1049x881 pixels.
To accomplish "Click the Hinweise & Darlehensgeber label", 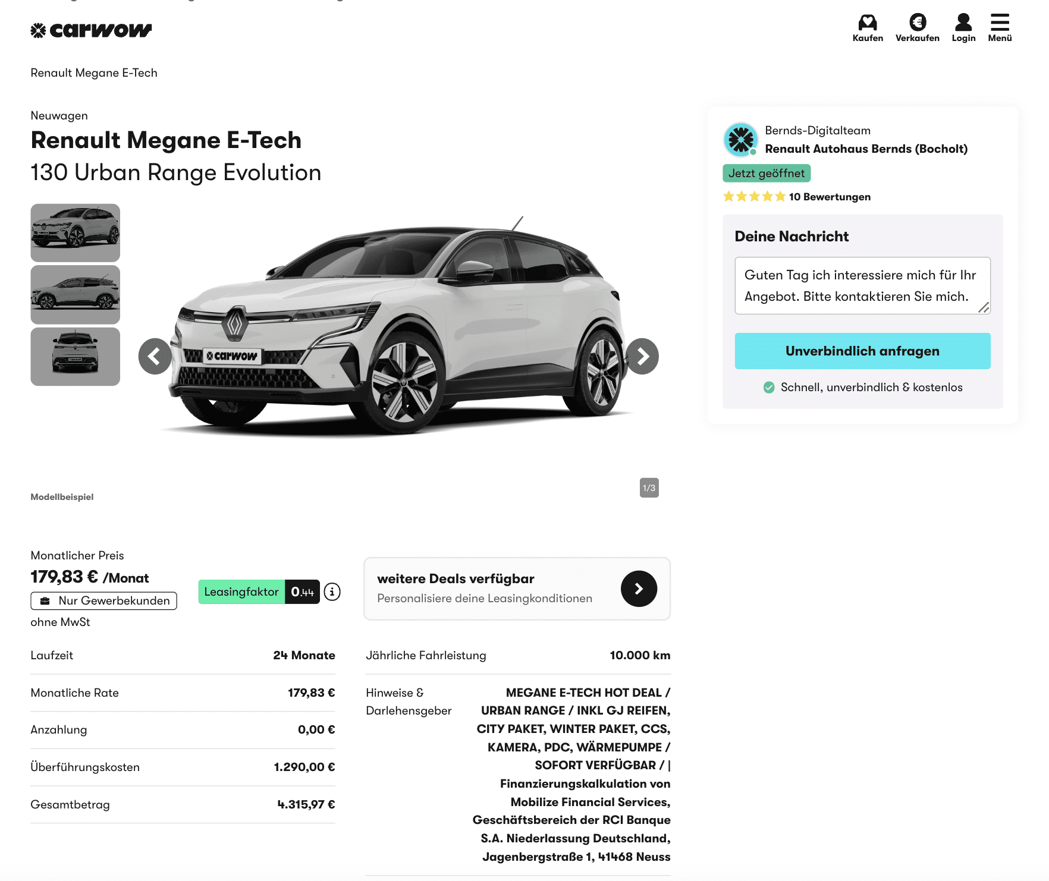I will [409, 701].
